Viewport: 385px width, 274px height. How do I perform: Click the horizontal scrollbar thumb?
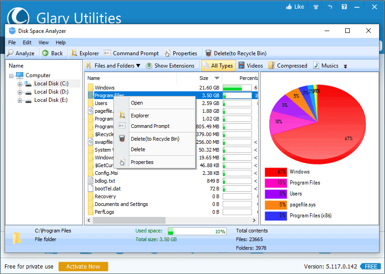tap(129, 220)
